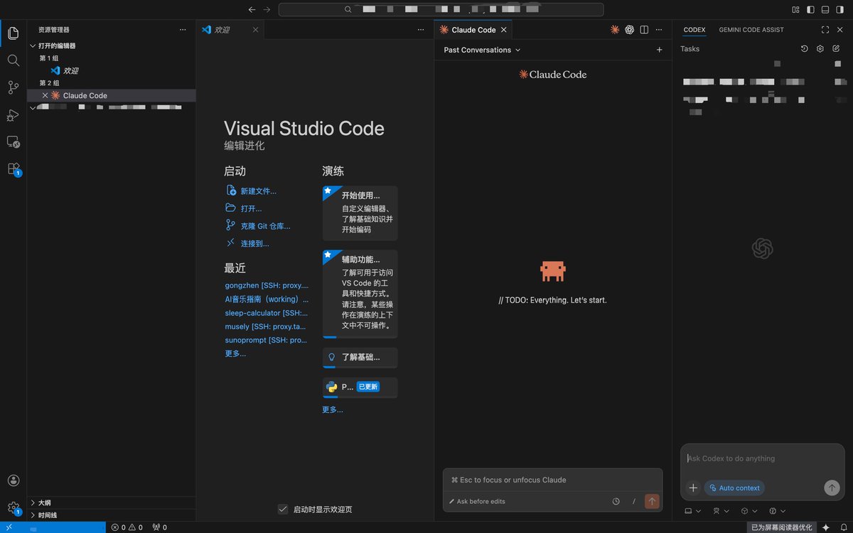Screen dimensions: 853x533
Task: Toggle Auto context in Codex input
Action: [734, 488]
